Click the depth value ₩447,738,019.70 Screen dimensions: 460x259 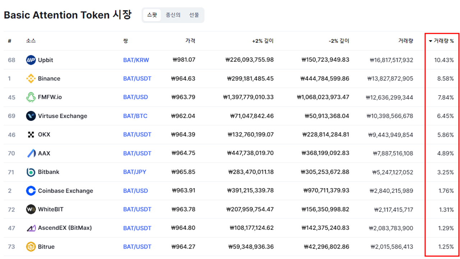[x=250, y=153]
